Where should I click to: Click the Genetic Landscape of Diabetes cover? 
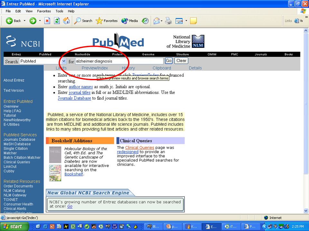point(55,173)
